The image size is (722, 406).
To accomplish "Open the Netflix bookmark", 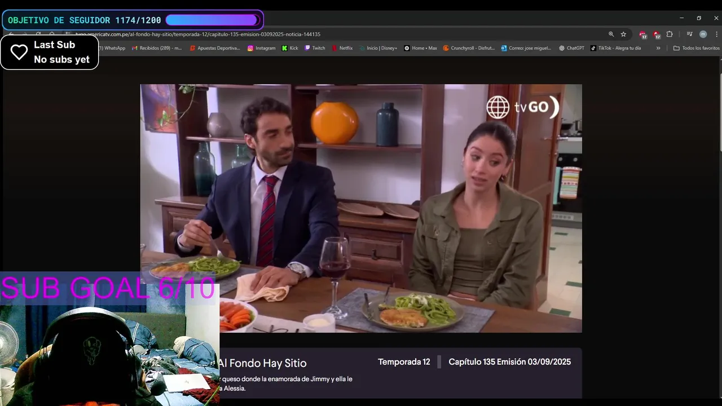I will [342, 48].
